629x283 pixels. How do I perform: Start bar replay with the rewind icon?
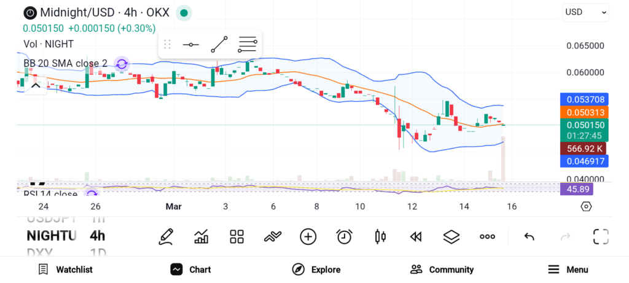[x=416, y=236]
